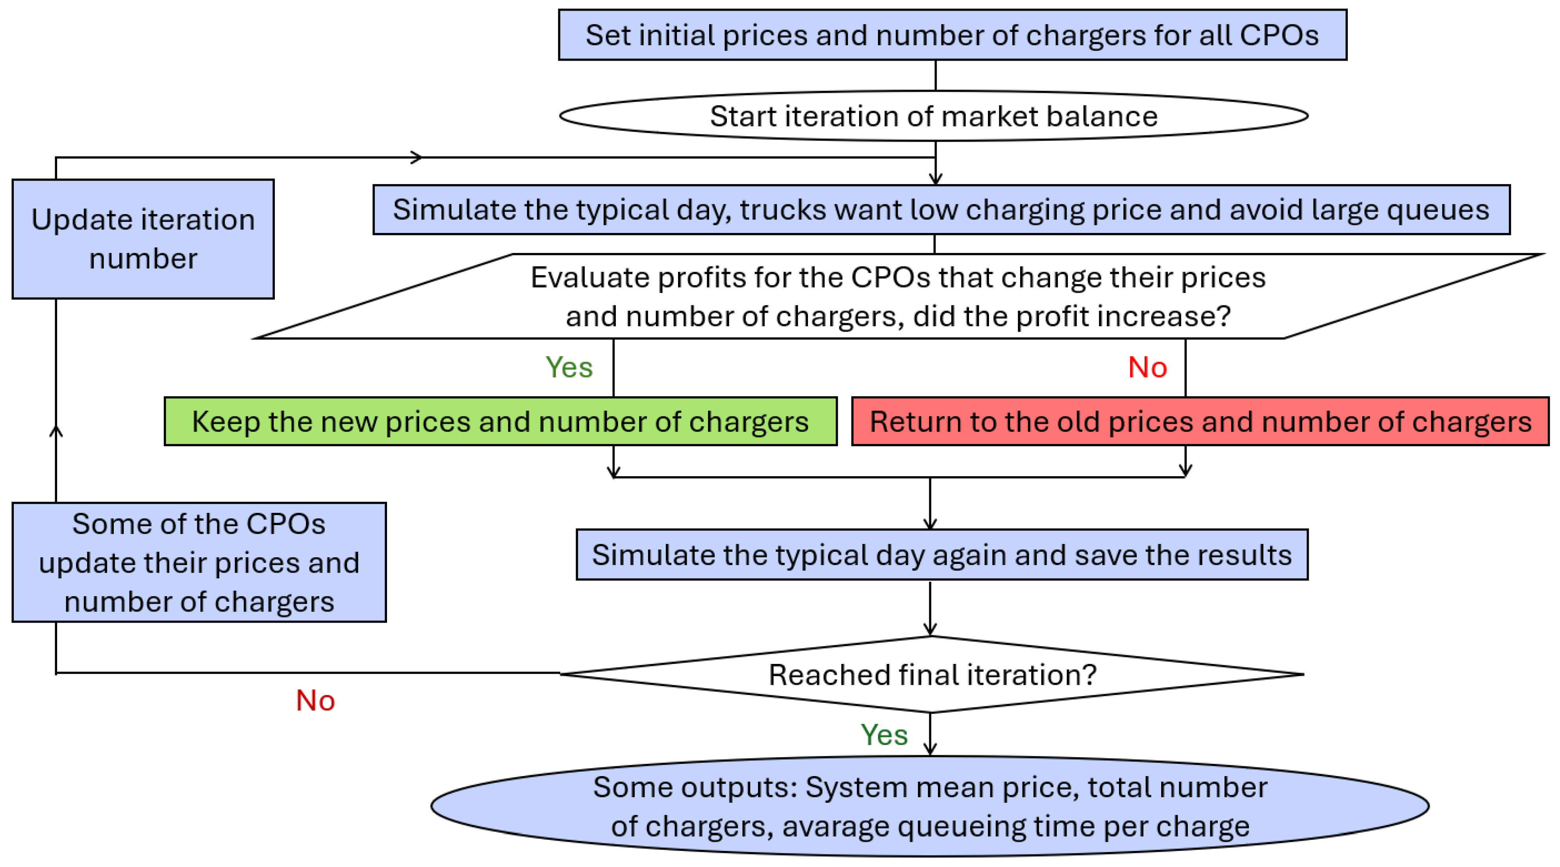This screenshot has width=1560, height=867.
Task: Click the 'Set initial prices' box
Action: coord(952,35)
